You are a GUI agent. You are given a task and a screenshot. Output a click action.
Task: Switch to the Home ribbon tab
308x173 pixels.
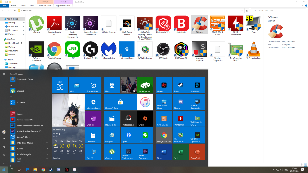pyautogui.click(x=14, y=5)
